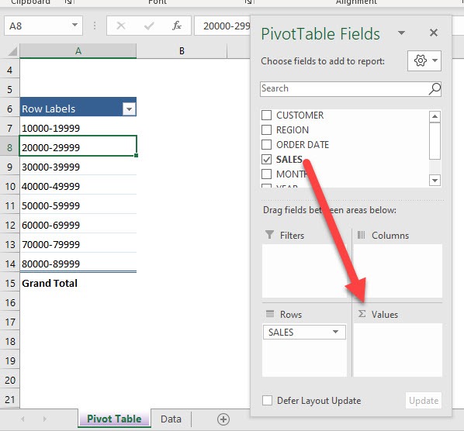This screenshot has height=431, width=464.
Task: Click the Update button
Action: [x=424, y=401]
